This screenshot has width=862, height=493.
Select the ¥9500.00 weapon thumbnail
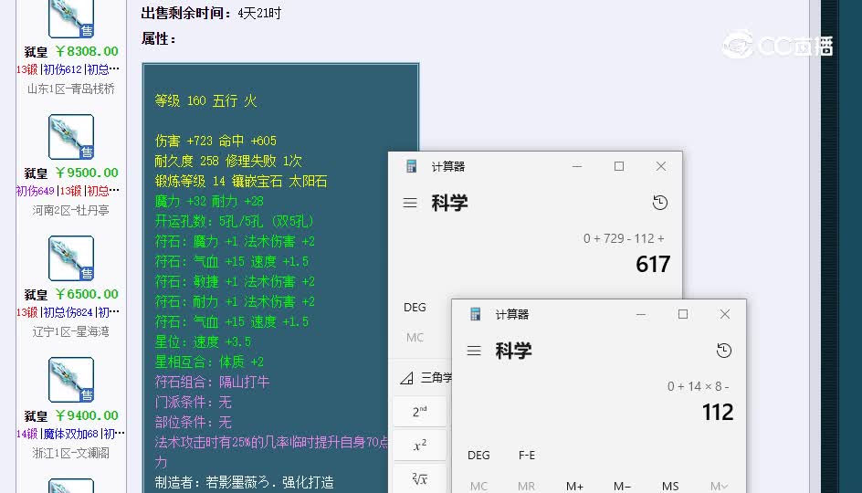[71, 137]
